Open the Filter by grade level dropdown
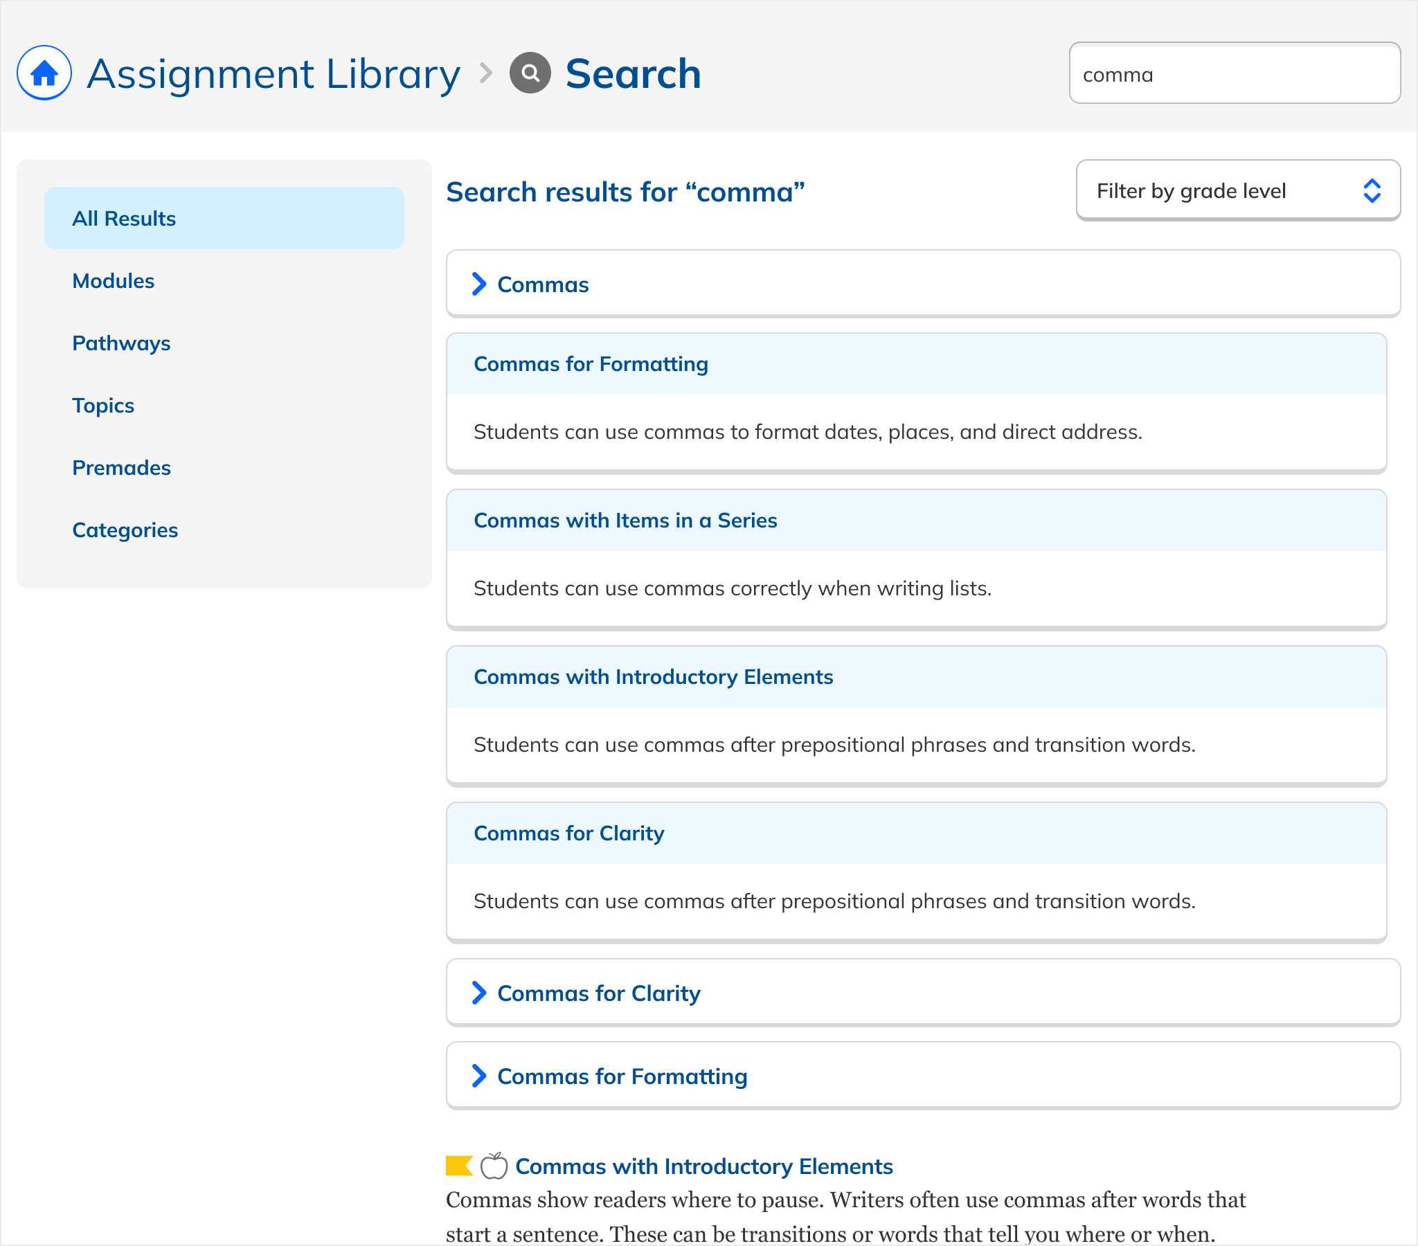This screenshot has height=1246, width=1418. click(1237, 191)
